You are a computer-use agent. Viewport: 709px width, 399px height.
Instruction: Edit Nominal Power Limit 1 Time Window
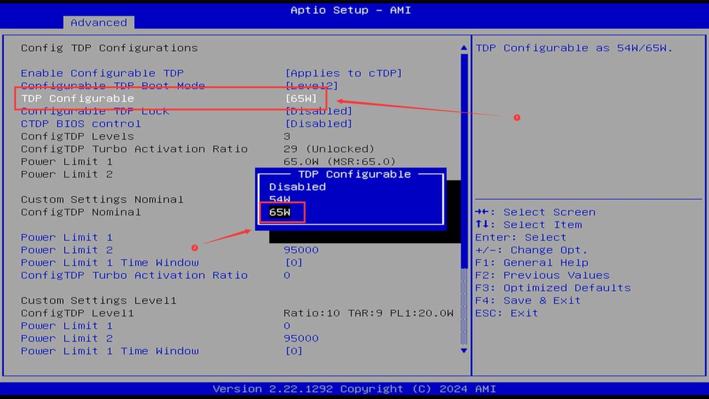[x=110, y=262]
